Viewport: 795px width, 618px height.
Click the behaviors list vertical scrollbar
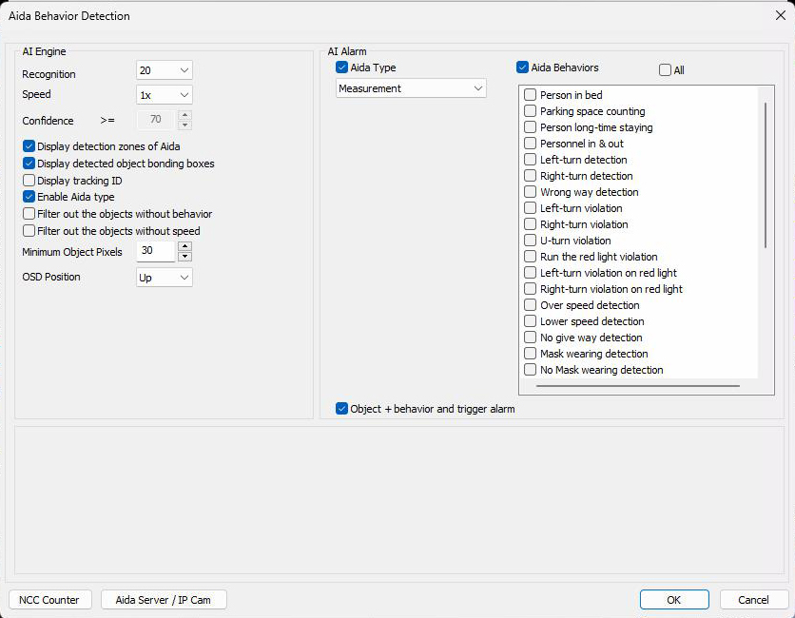[766, 175]
